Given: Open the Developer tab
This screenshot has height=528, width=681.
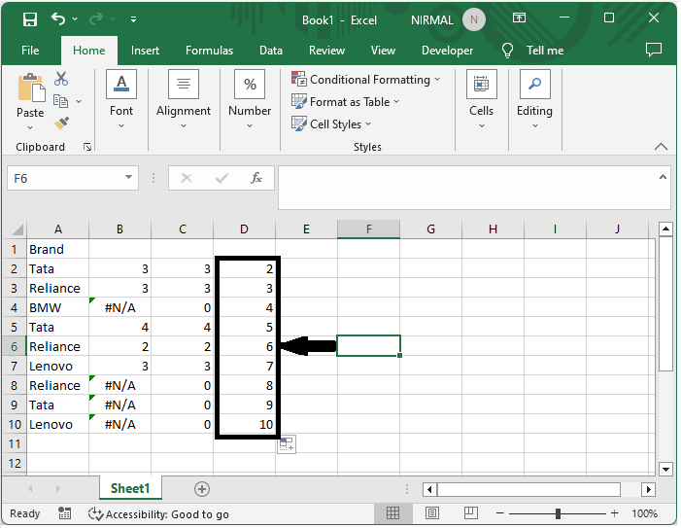Looking at the screenshot, I should pyautogui.click(x=447, y=51).
